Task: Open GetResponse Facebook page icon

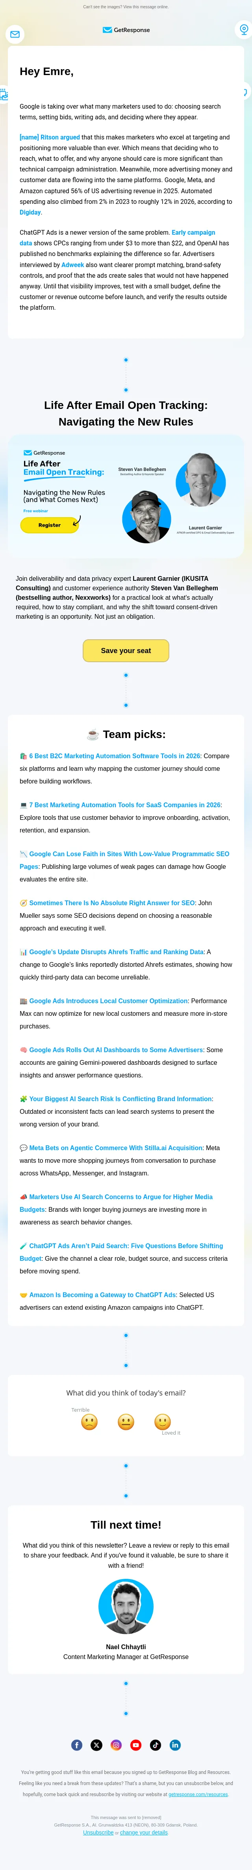Action: coord(77,1745)
